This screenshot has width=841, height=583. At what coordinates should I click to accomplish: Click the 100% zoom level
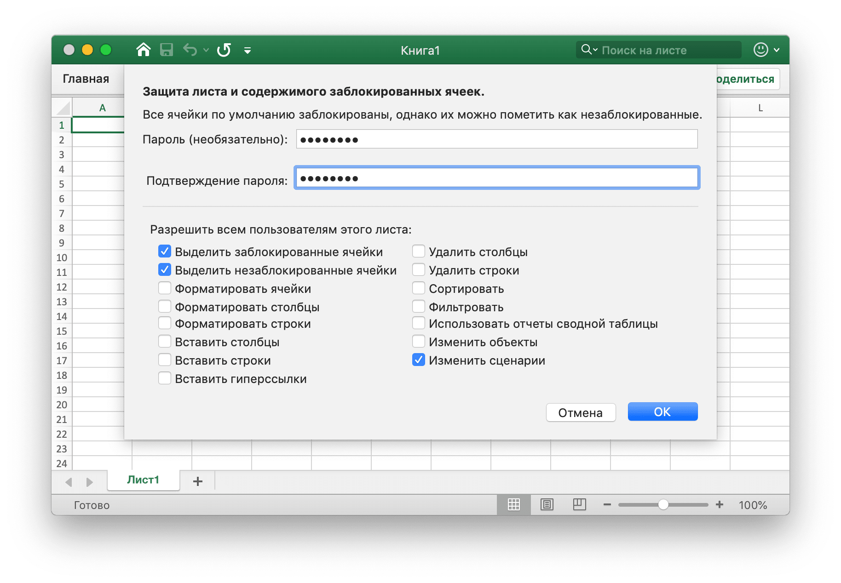753,505
